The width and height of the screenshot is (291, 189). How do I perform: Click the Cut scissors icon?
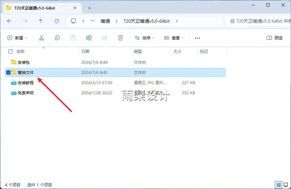[41, 38]
